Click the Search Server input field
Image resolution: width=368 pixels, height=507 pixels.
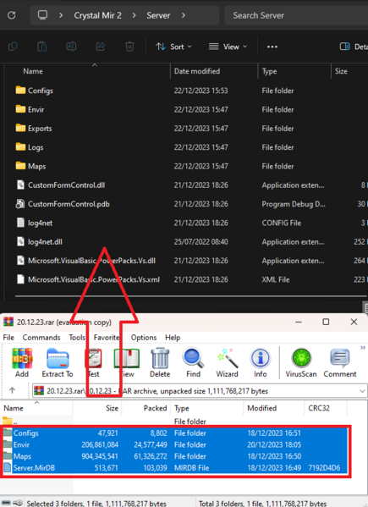295,15
